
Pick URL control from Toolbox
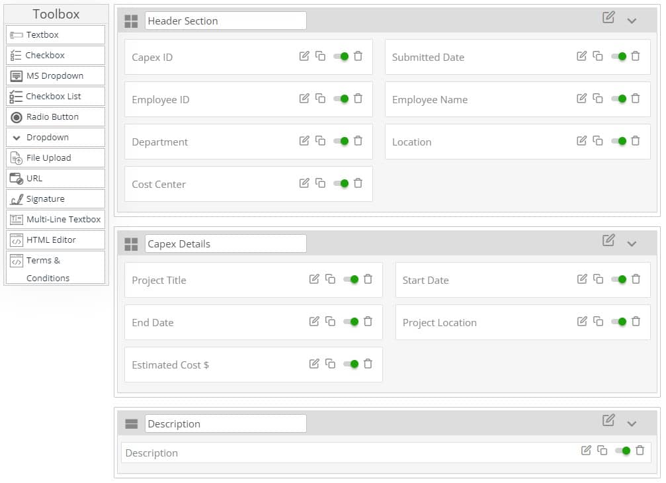tap(56, 179)
